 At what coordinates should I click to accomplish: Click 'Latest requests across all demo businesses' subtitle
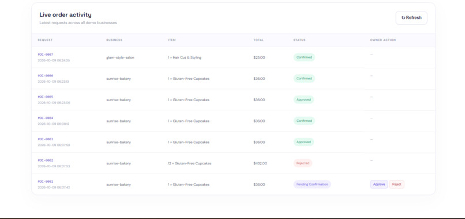pyautogui.click(x=78, y=23)
